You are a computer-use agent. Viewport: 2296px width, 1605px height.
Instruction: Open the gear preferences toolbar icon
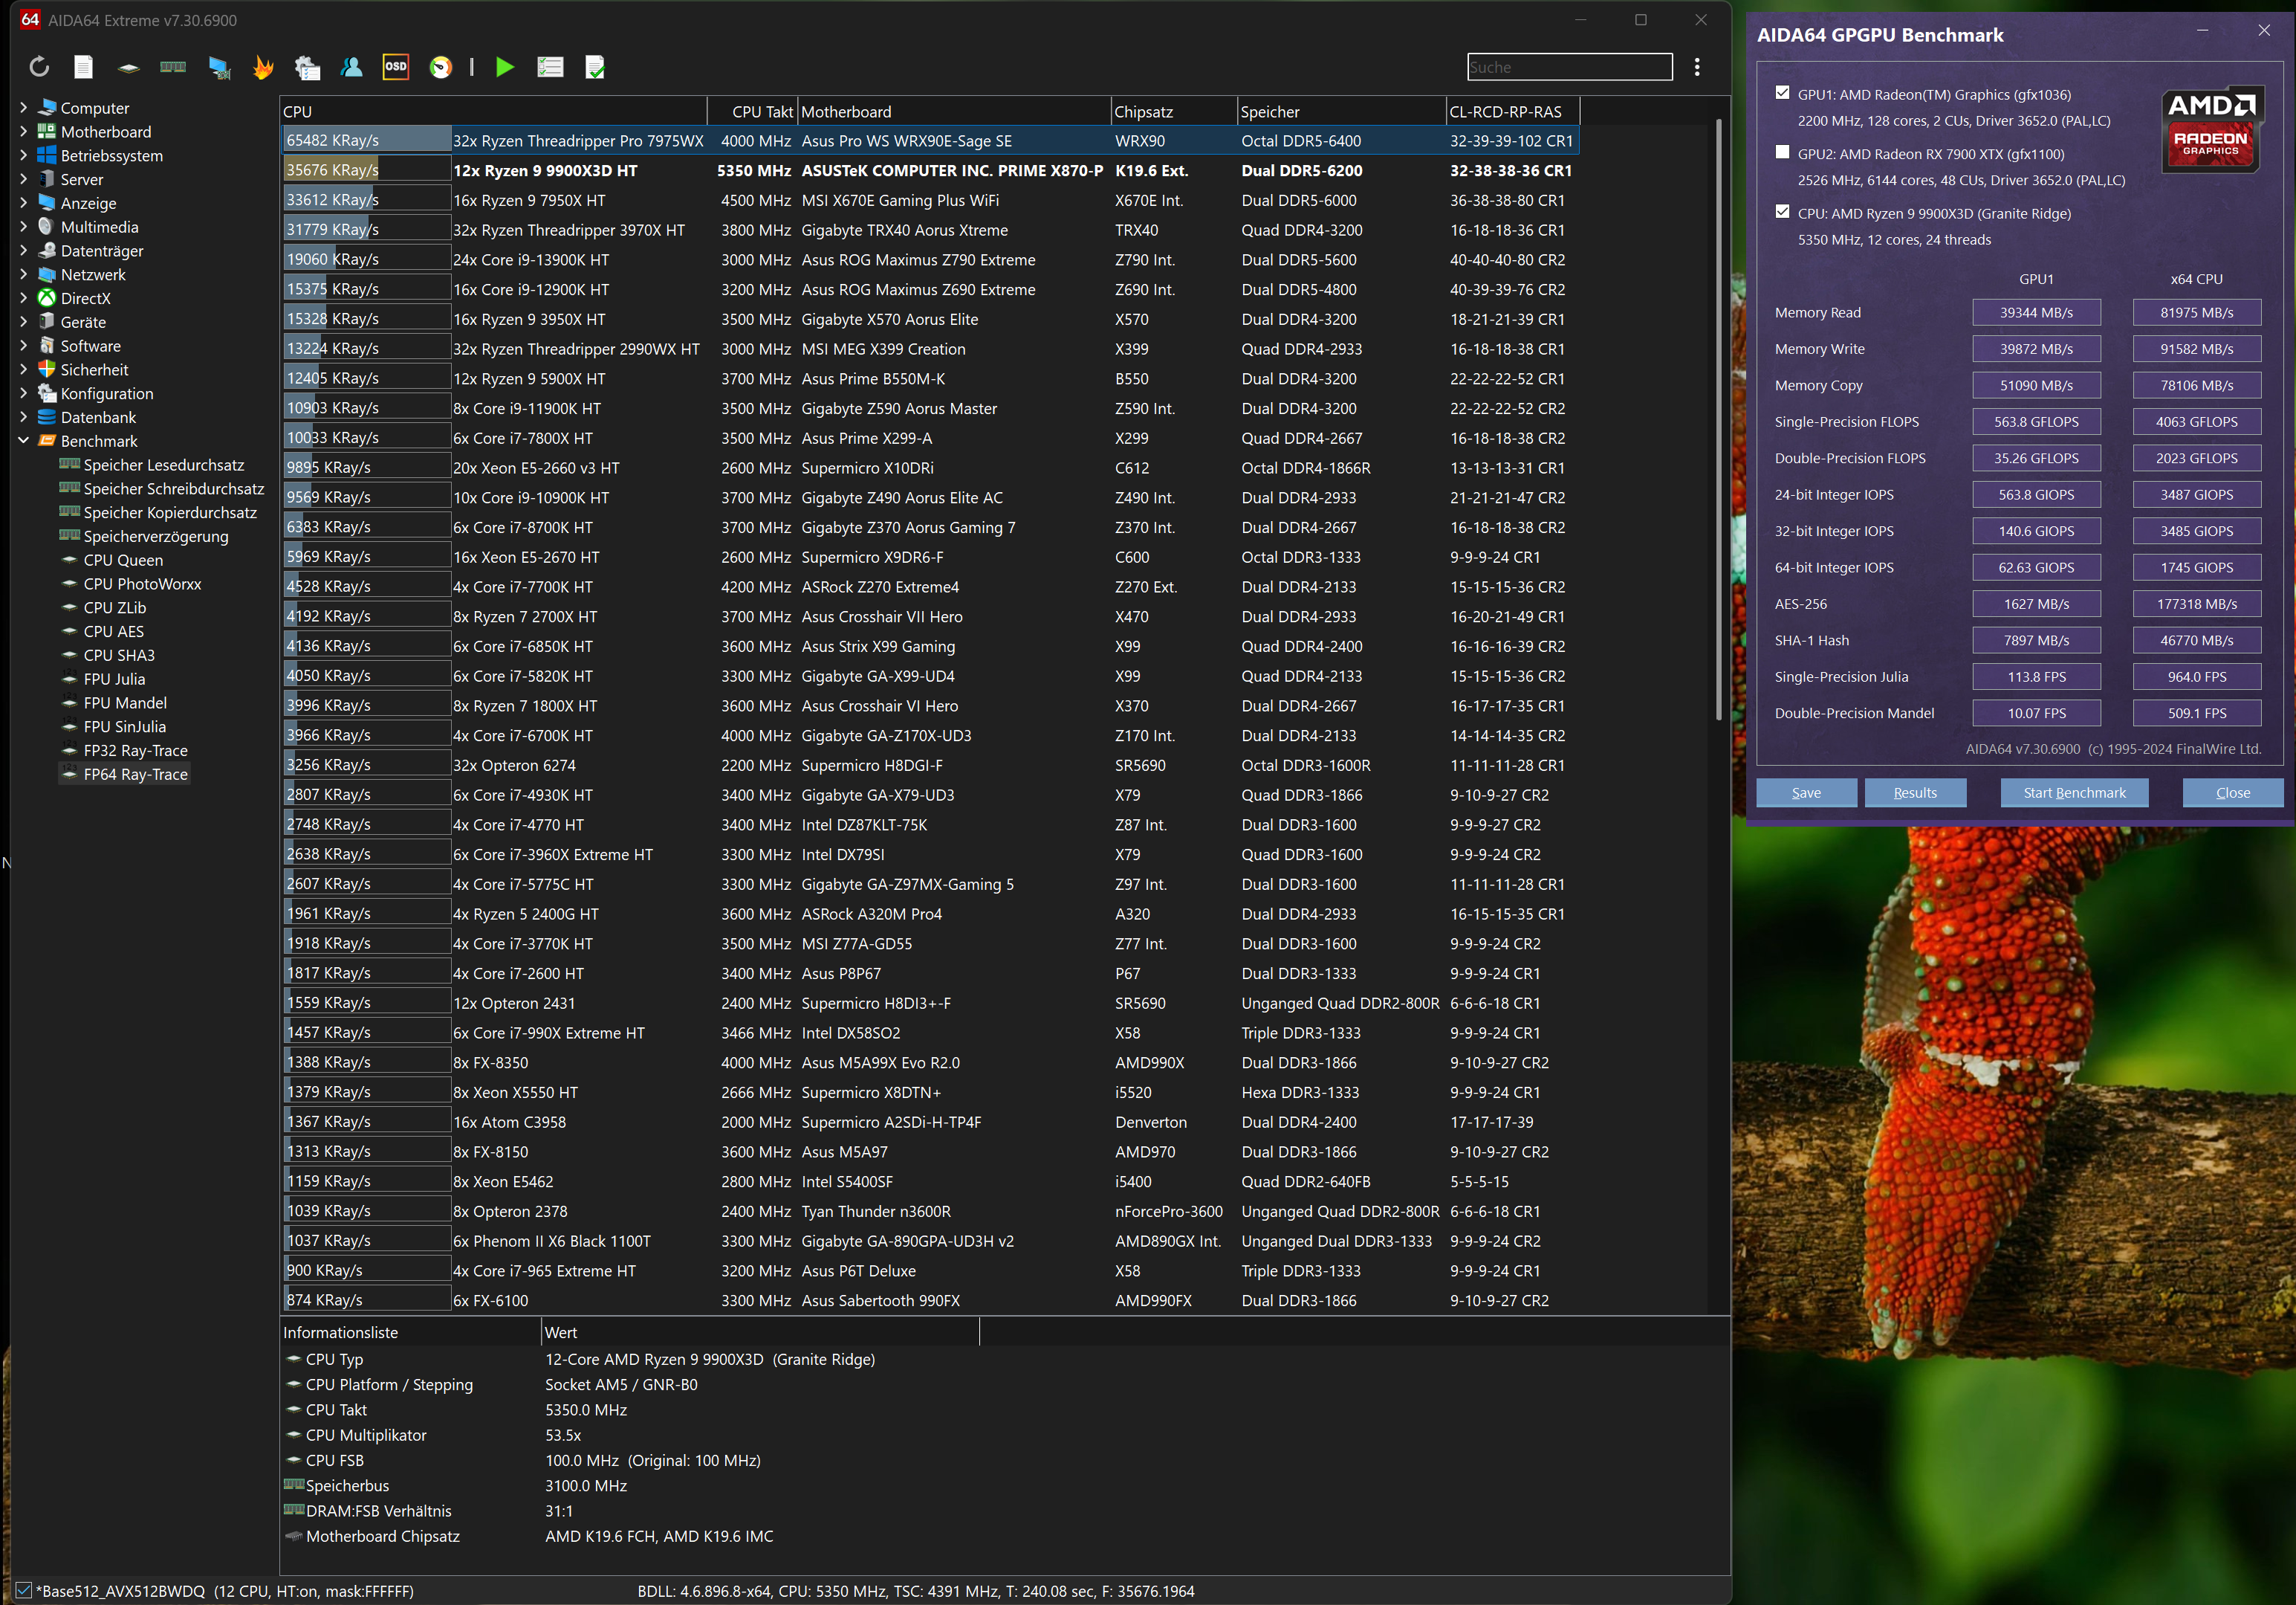(x=308, y=68)
